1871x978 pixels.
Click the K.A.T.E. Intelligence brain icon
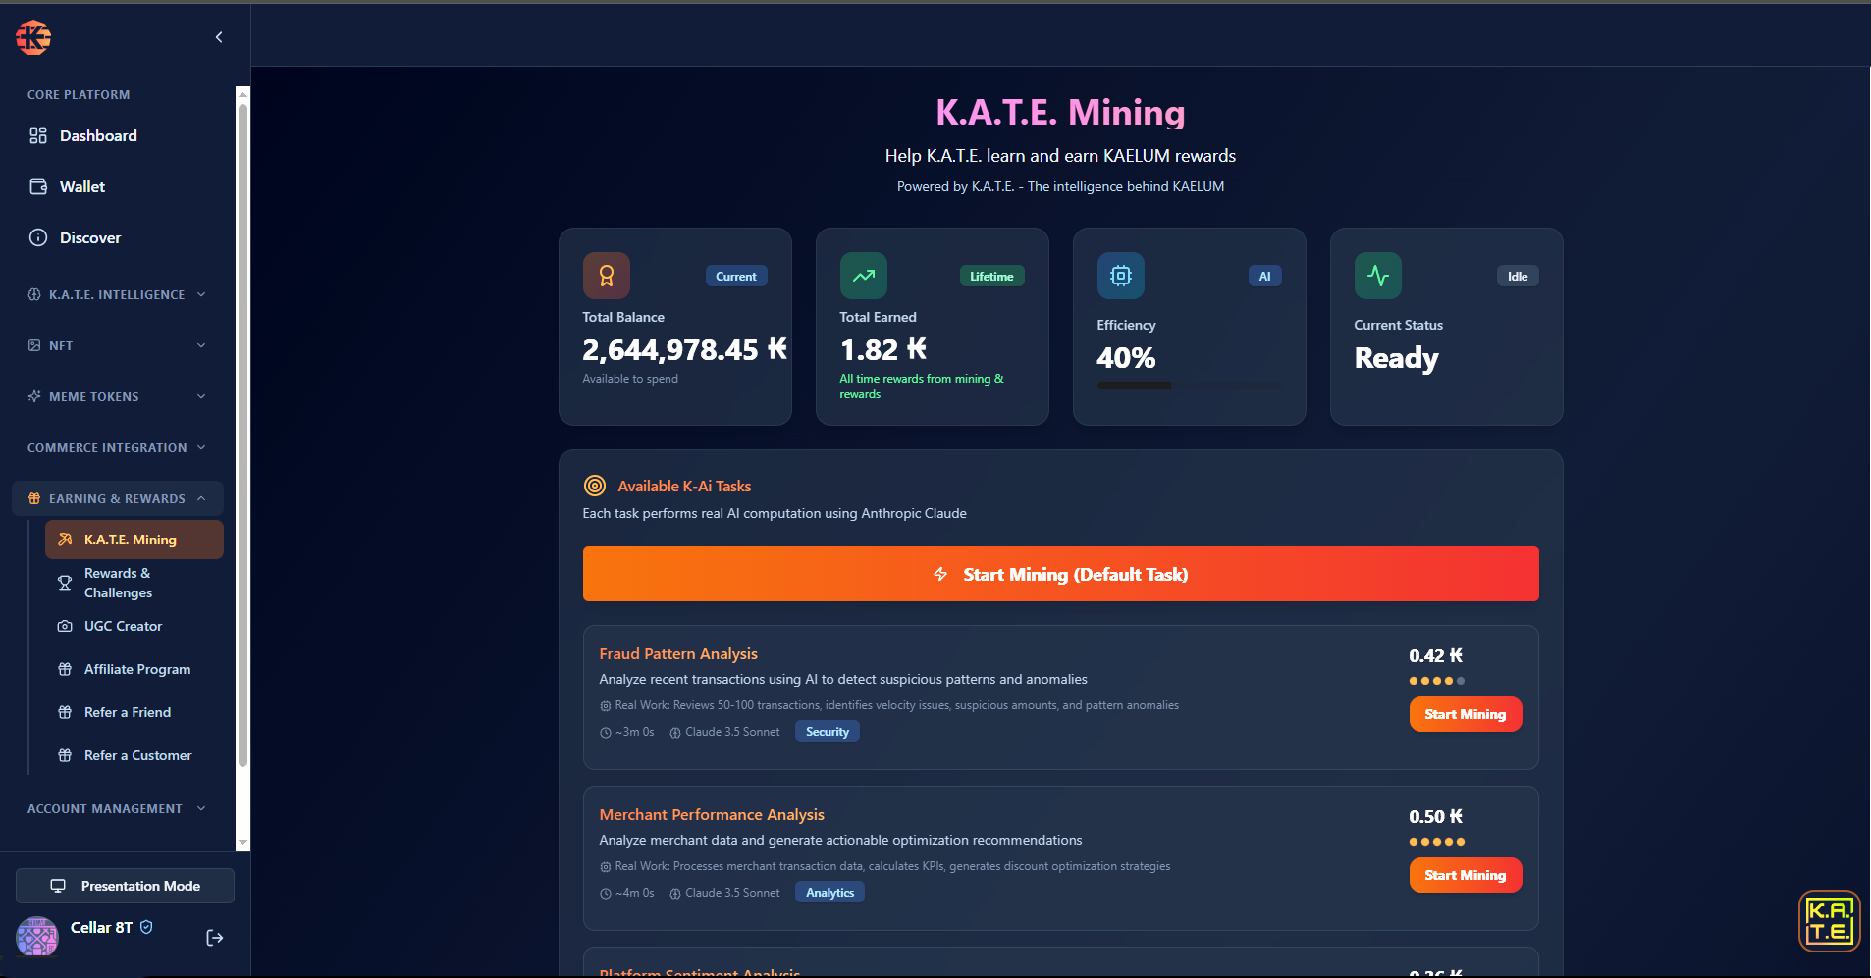pos(34,294)
